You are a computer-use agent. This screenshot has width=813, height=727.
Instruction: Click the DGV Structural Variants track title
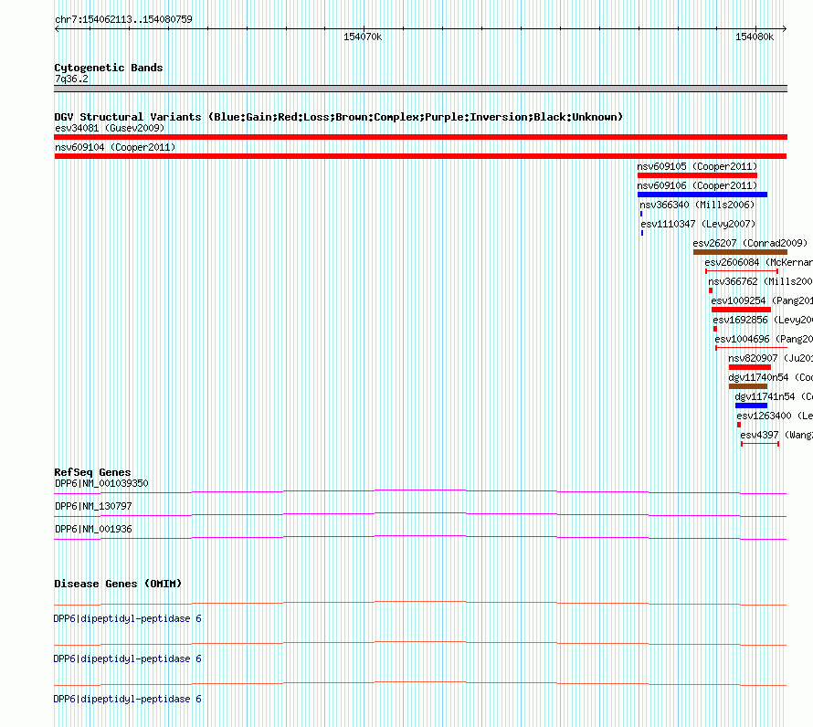[x=338, y=117]
